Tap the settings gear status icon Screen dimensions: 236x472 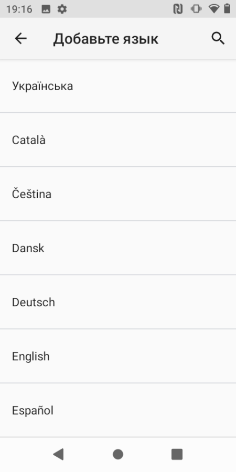pyautogui.click(x=62, y=9)
